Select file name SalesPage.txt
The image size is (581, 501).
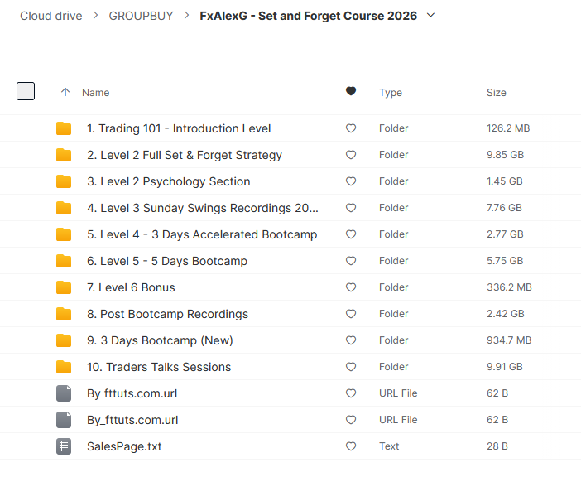click(124, 446)
